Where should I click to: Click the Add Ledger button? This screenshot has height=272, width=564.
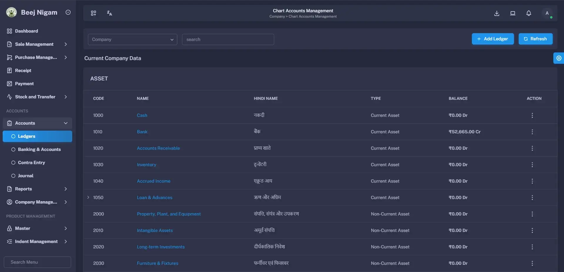pos(493,39)
